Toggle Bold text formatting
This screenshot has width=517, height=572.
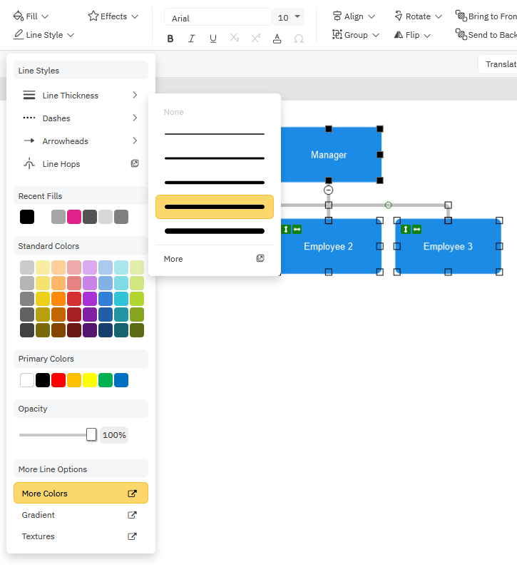click(170, 39)
